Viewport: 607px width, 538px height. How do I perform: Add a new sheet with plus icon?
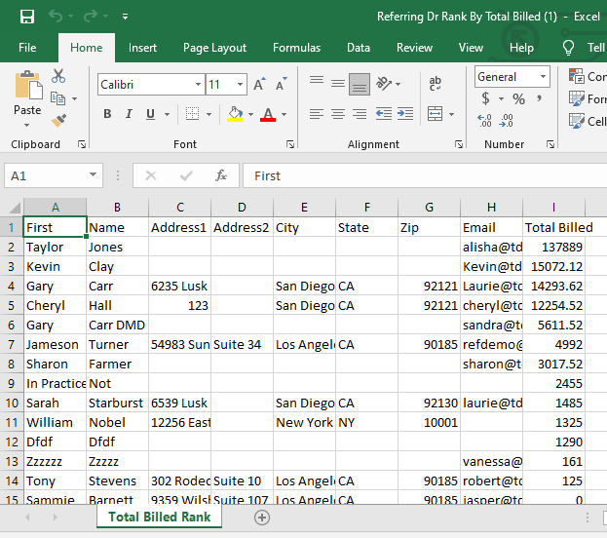pos(261,518)
